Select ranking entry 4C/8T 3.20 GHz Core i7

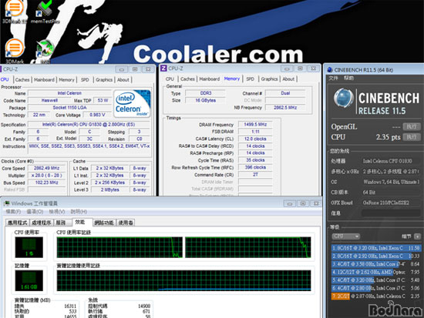(376, 280)
